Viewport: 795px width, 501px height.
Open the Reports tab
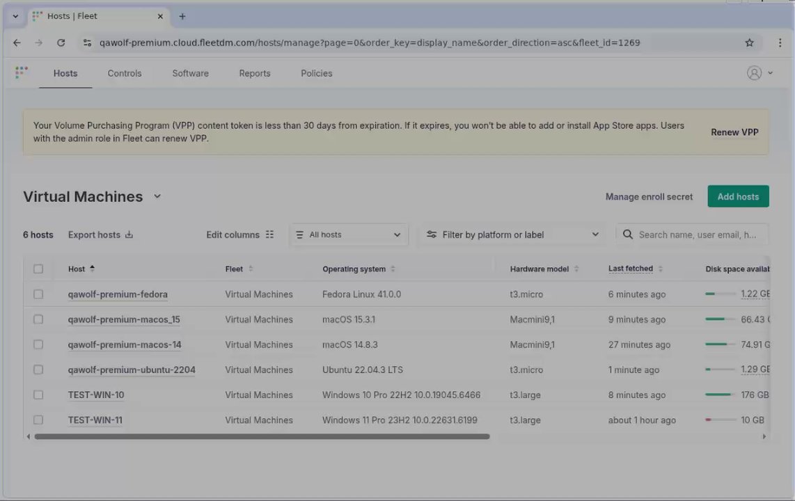(x=255, y=74)
